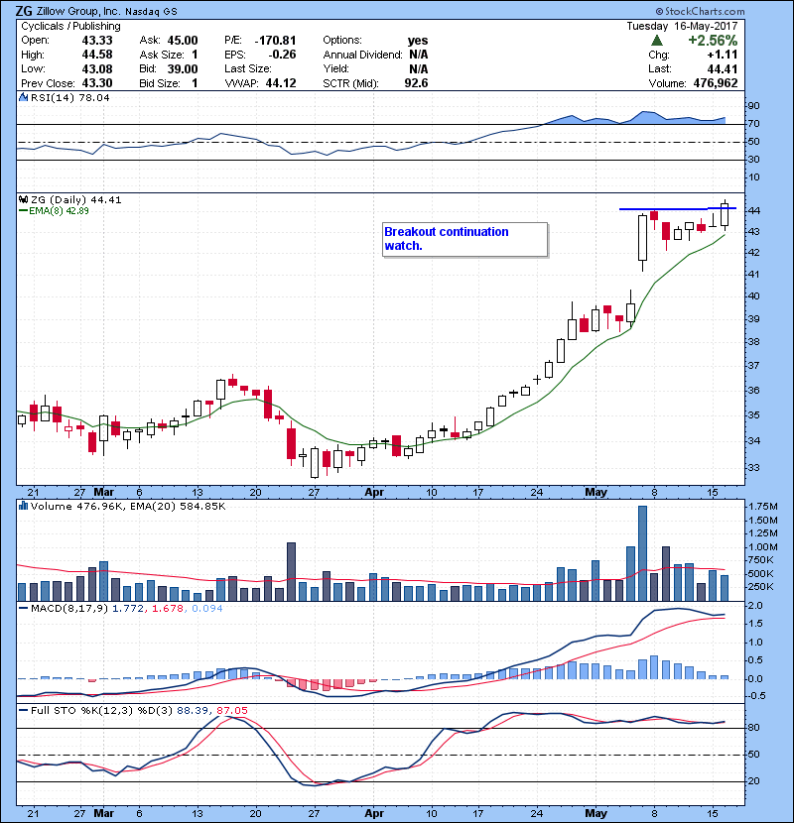Click the RSI(14) 78.04 label
This screenshot has width=794, height=823.
point(69,97)
